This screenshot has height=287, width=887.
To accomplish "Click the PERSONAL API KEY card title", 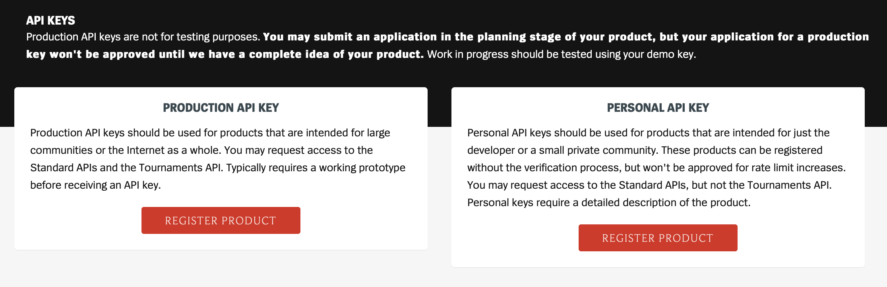I will pos(658,108).
